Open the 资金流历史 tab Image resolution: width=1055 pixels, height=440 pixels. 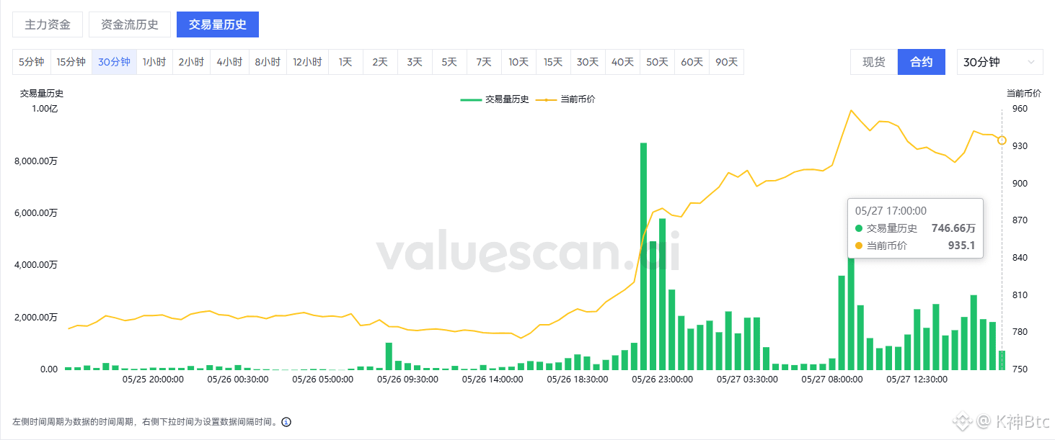(x=130, y=24)
